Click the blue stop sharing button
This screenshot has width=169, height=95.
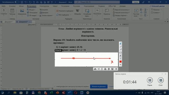[99, 87]
